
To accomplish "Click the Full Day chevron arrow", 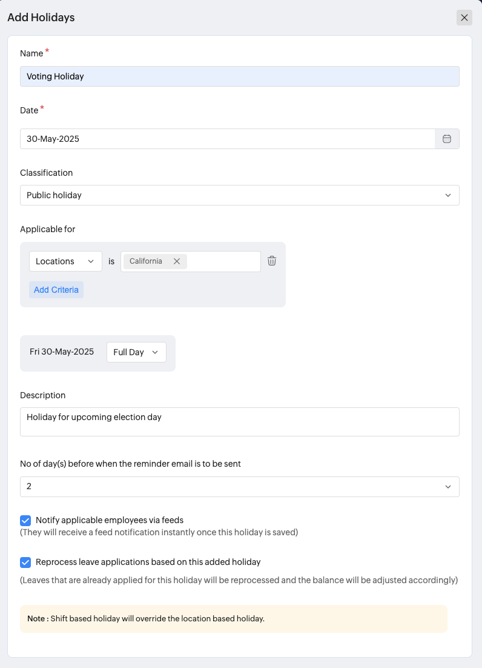I will pyautogui.click(x=155, y=352).
